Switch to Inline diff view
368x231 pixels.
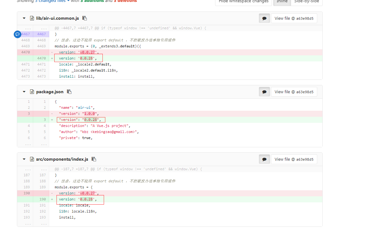tap(282, 1)
